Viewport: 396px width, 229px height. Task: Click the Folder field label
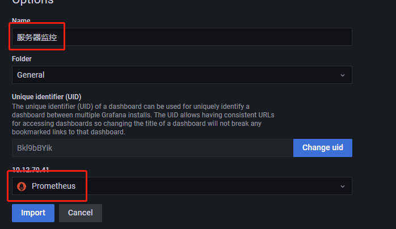(x=22, y=59)
